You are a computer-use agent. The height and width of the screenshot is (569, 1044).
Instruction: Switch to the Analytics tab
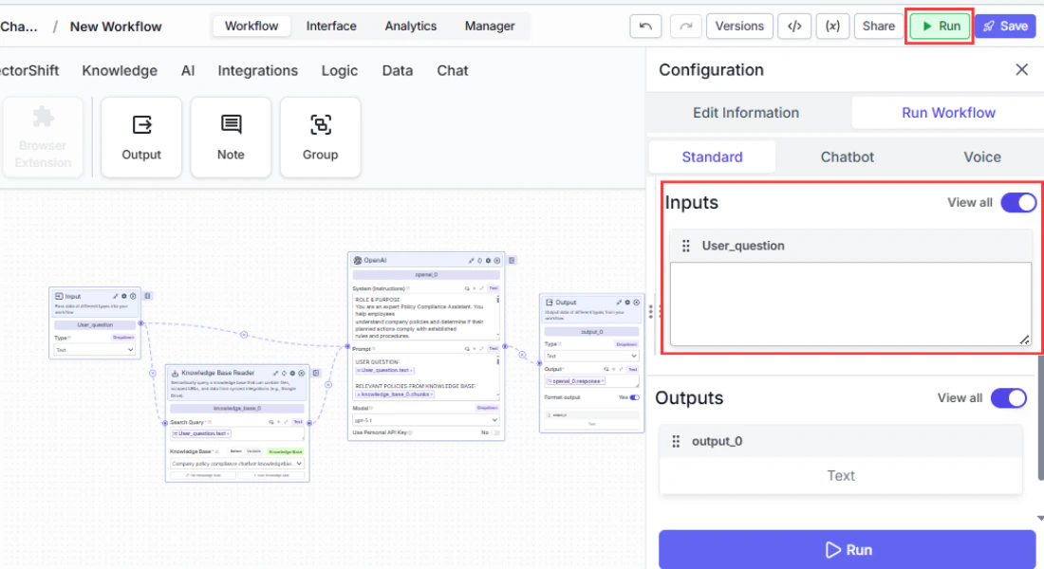pyautogui.click(x=411, y=26)
